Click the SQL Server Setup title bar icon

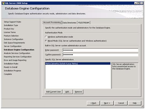tap(3, 3)
